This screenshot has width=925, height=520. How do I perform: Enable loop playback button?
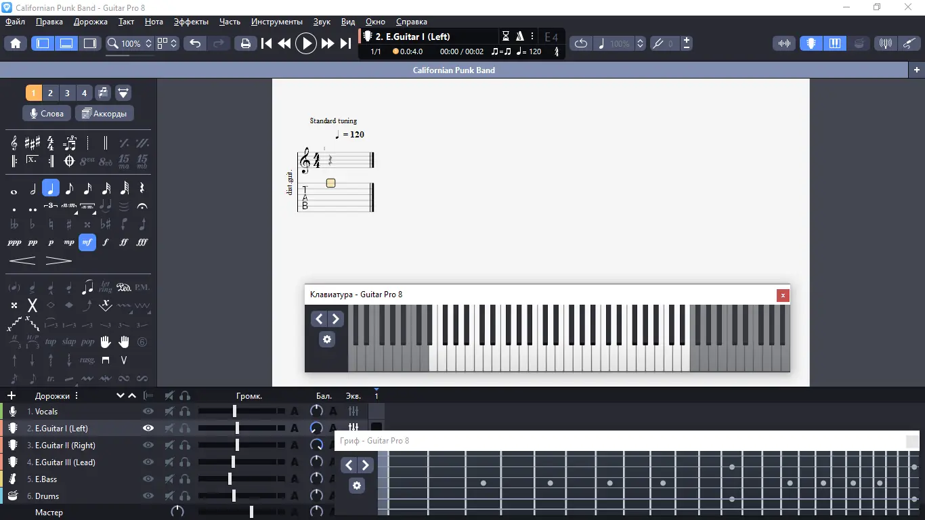point(581,43)
